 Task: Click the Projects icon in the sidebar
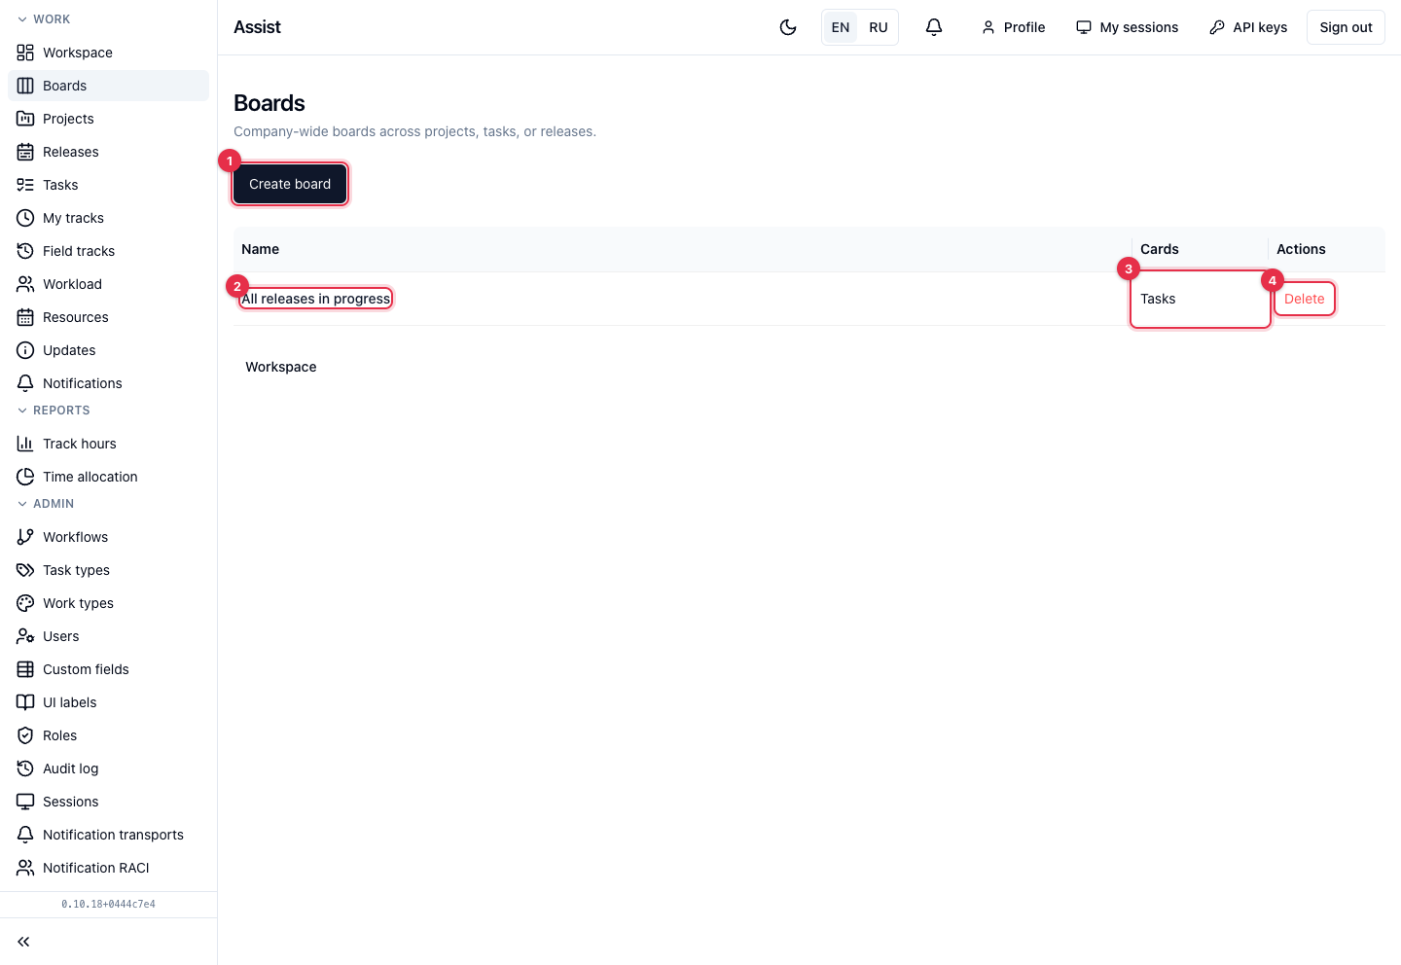click(x=25, y=119)
